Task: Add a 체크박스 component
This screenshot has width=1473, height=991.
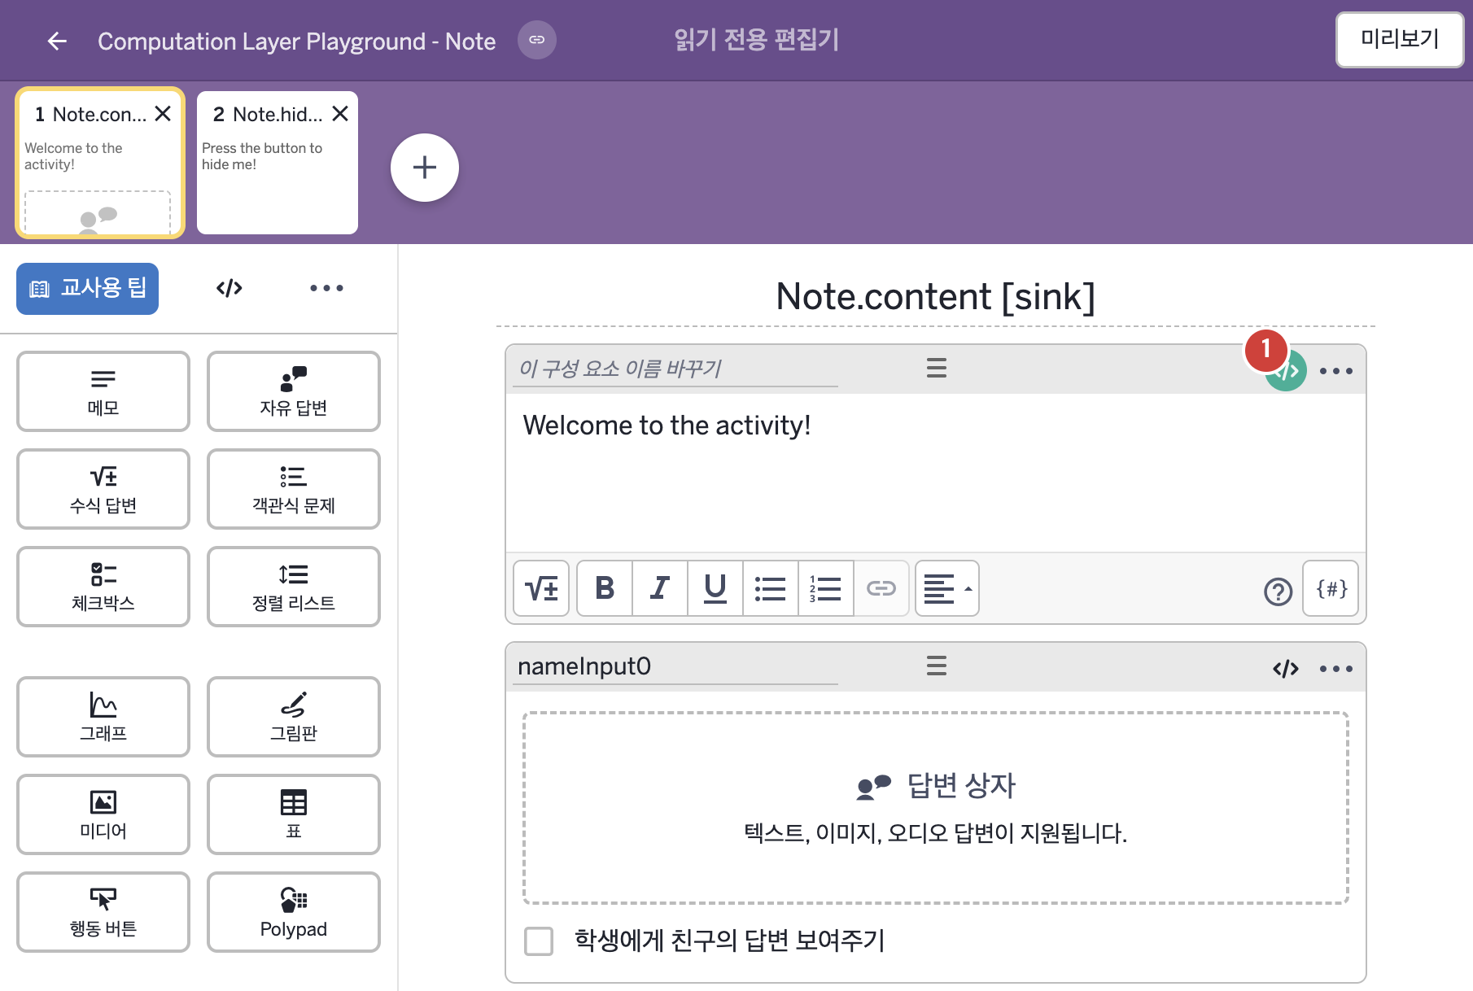Action: click(103, 587)
